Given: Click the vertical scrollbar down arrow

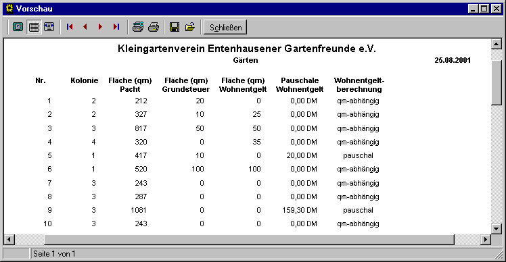Looking at the screenshot, I should point(496,228).
